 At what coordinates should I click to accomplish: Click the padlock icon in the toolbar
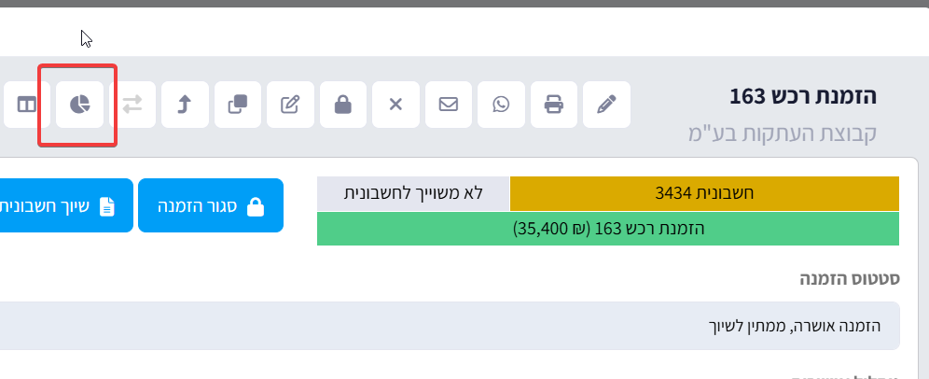(x=343, y=105)
